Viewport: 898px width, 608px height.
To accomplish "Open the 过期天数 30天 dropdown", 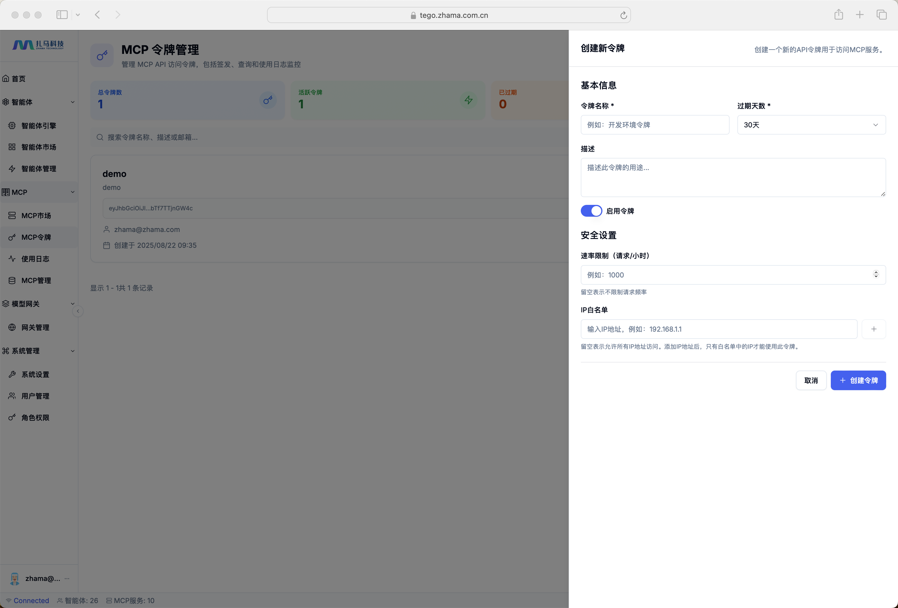I will click(x=811, y=125).
